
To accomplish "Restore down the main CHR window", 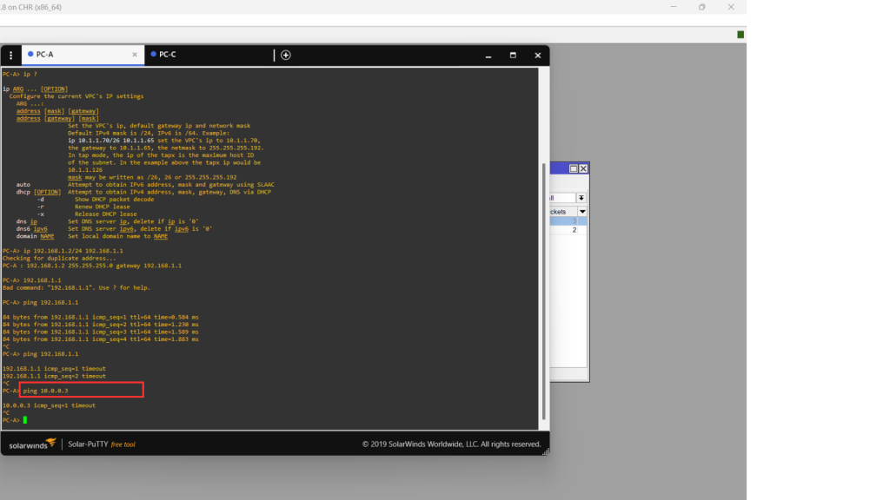I will click(x=701, y=7).
